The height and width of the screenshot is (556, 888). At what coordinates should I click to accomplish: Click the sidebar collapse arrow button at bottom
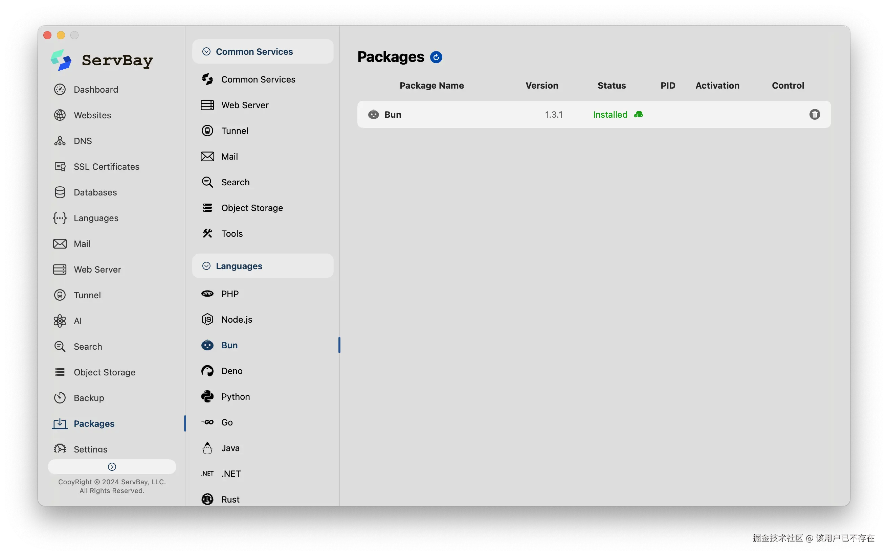click(x=112, y=467)
